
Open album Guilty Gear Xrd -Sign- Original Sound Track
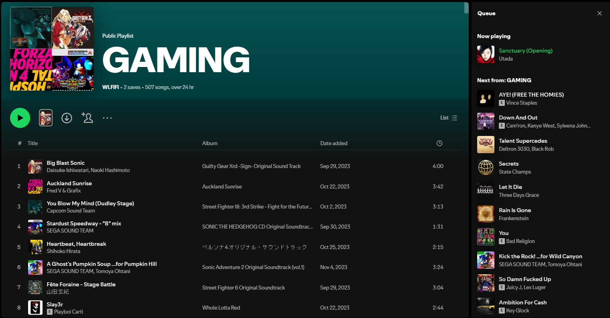point(251,166)
